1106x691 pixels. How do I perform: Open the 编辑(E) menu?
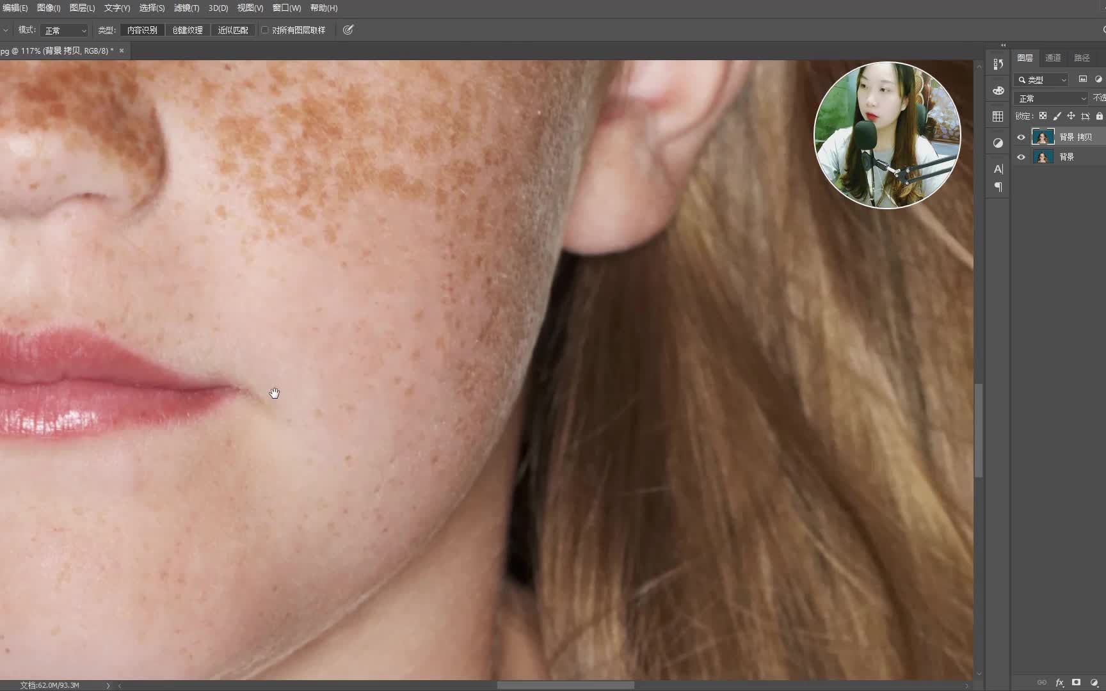(x=15, y=8)
